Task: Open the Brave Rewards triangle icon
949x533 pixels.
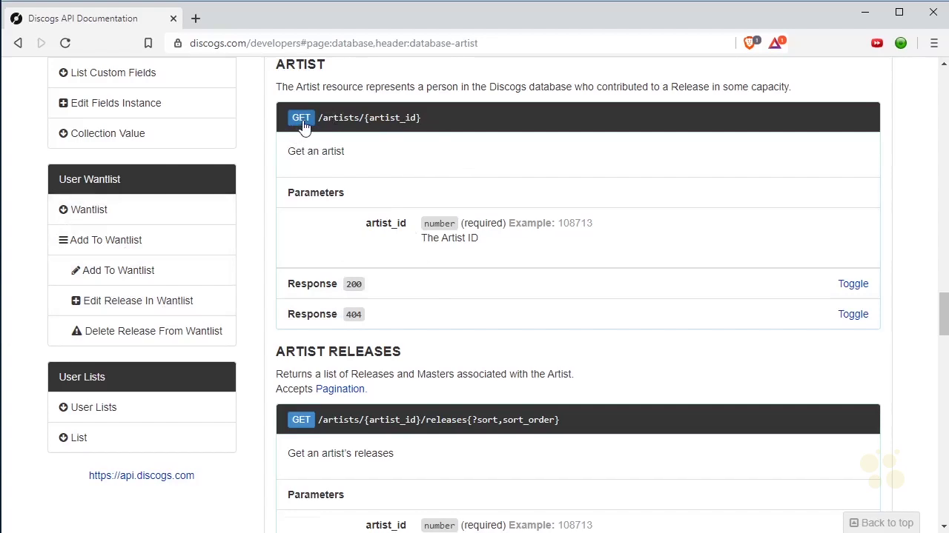Action: [x=776, y=43]
